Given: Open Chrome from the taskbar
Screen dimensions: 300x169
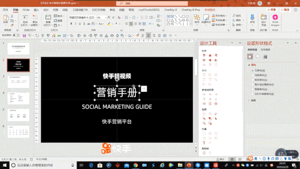Looking at the screenshot, I should [x=135, y=165].
